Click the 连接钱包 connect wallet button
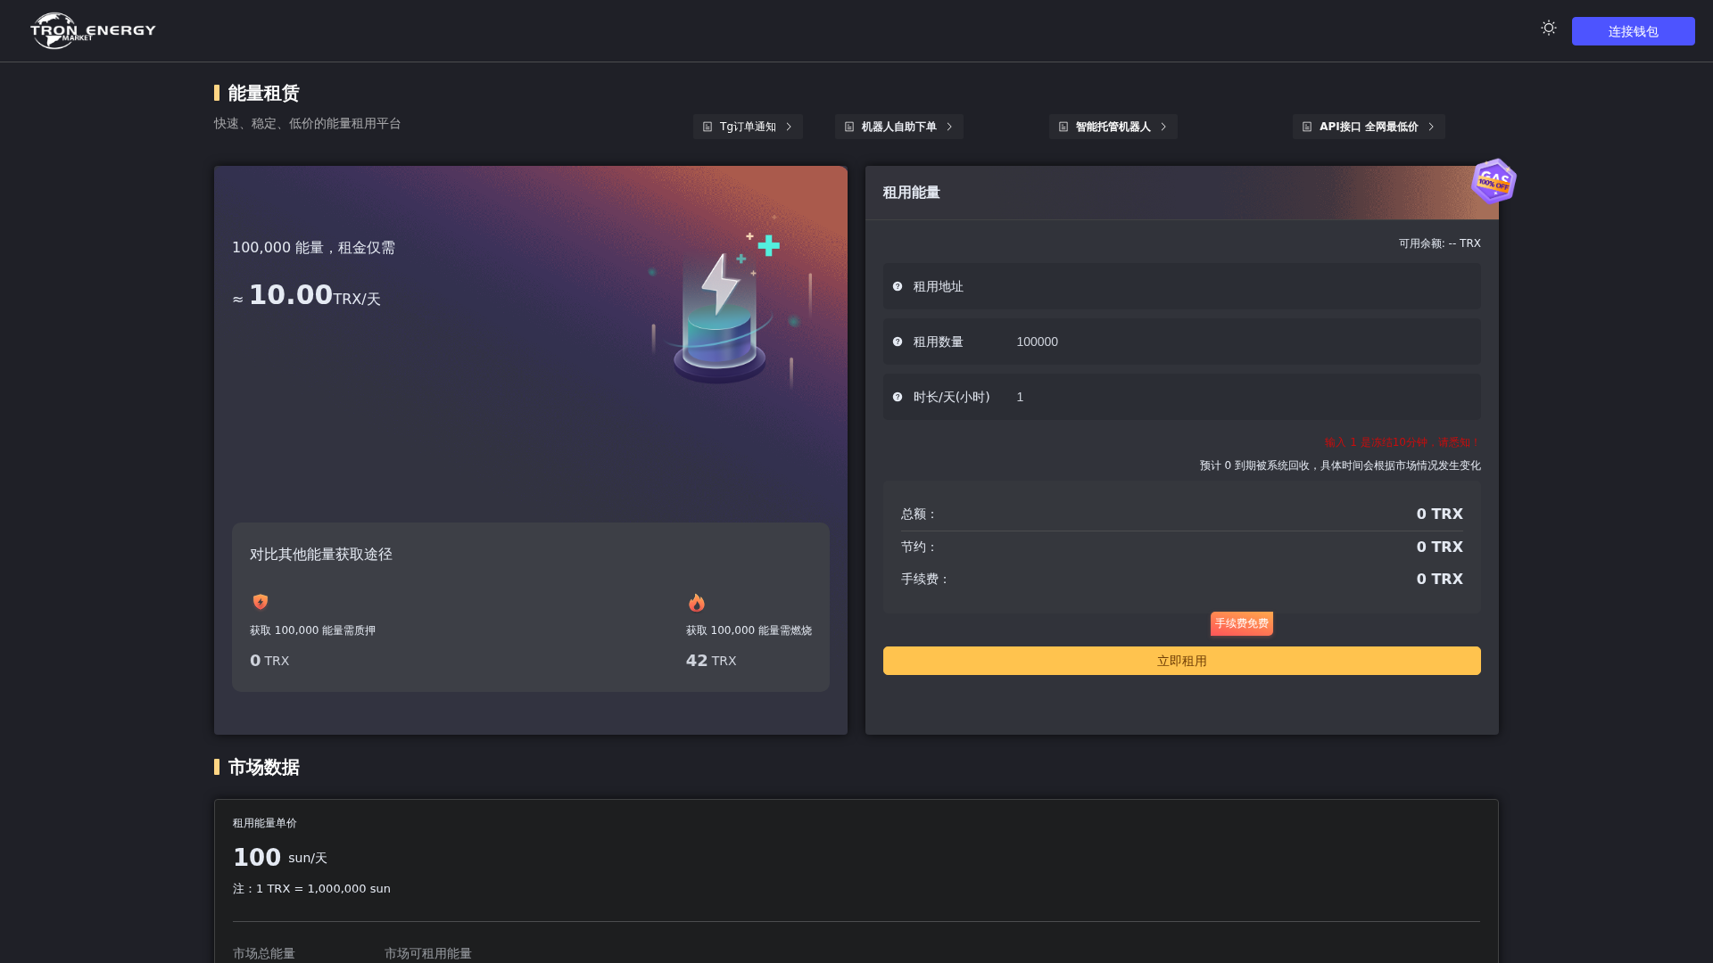Screen dimensions: 1713x963 click(1633, 31)
